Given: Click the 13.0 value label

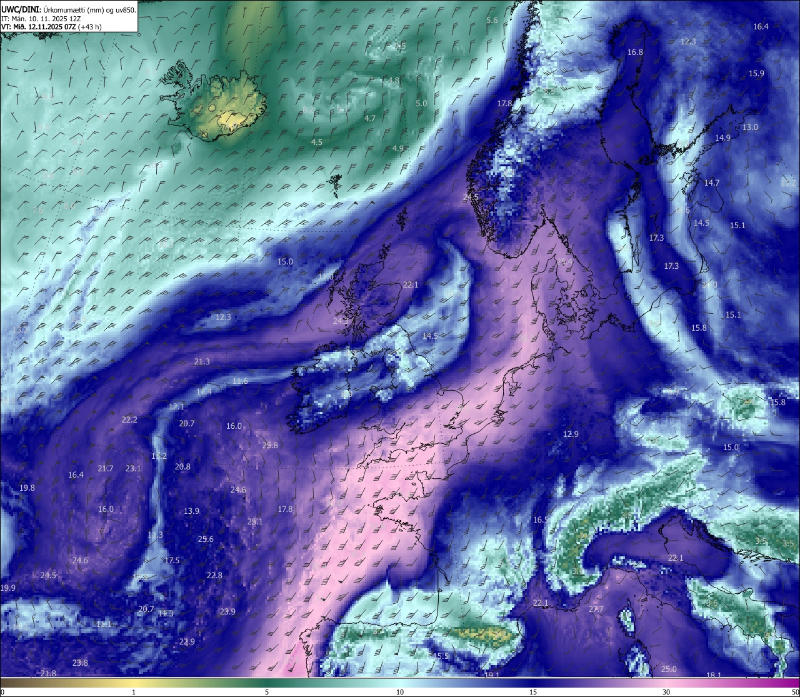Looking at the screenshot, I should click(x=750, y=128).
